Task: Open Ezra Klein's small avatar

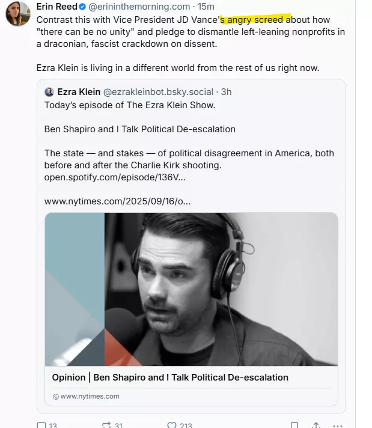Action: pyautogui.click(x=49, y=92)
